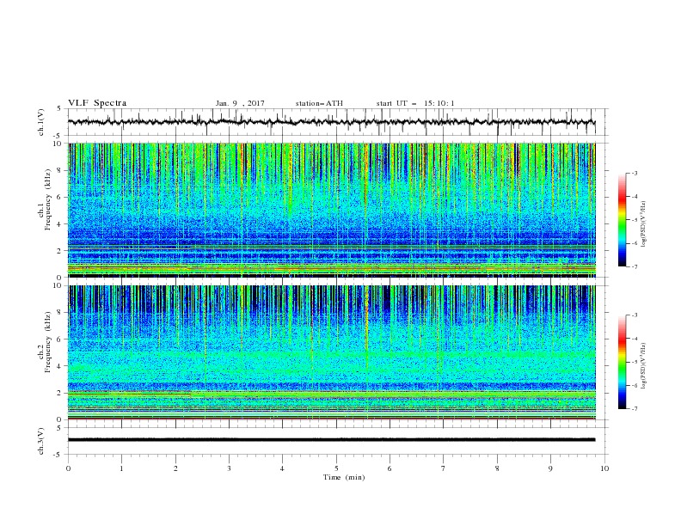Click the "start UT = 15:10:1" header text
The height and width of the screenshot is (526, 681).
point(415,103)
